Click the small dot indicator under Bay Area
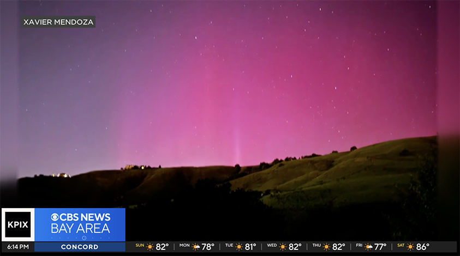Screen dimensions: 460x256 click(83, 238)
